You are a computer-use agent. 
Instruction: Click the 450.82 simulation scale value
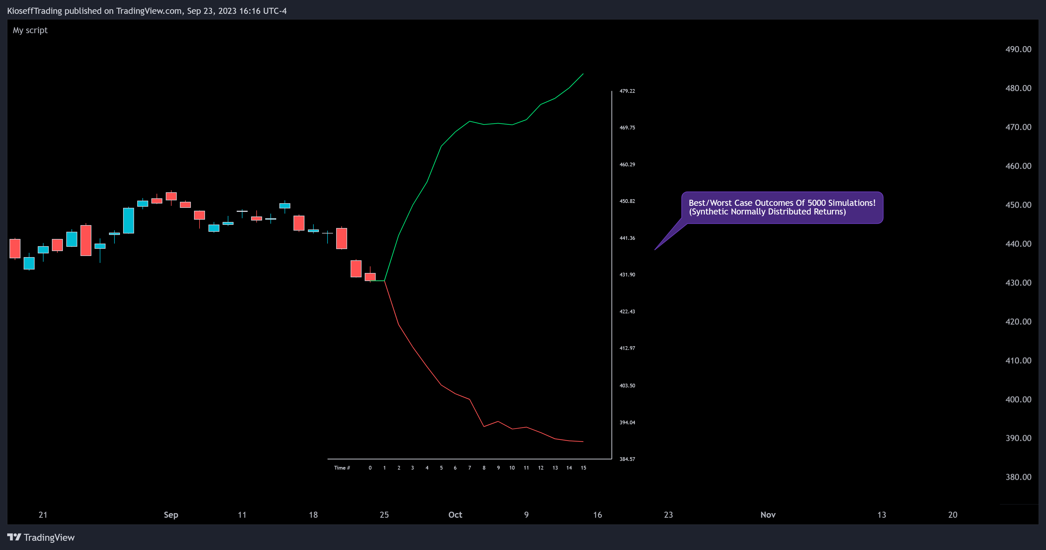point(627,201)
